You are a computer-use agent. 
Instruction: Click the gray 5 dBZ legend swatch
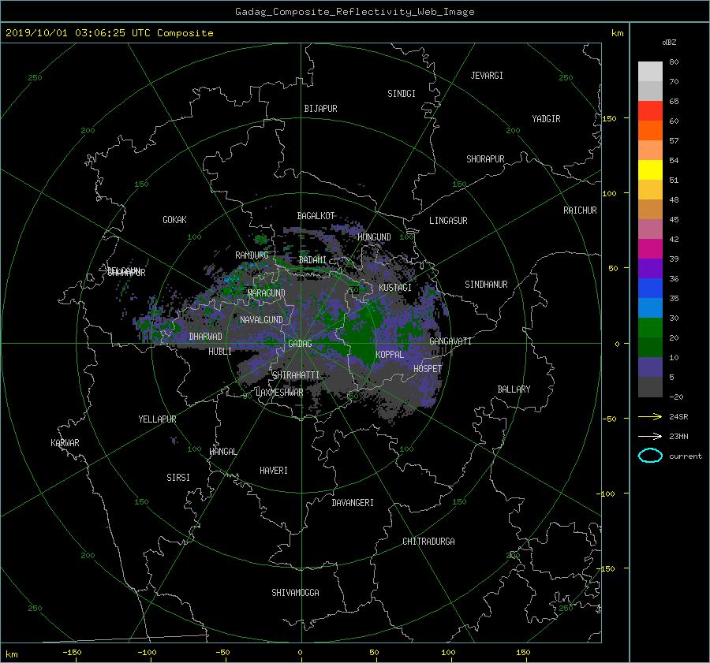coord(650,387)
